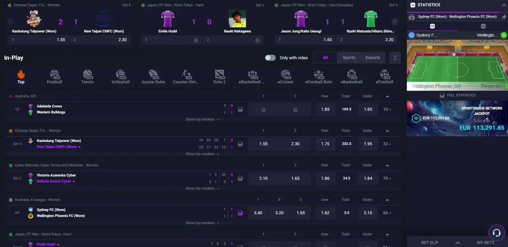Select Sydney FC win odds 5.40

click(258, 213)
